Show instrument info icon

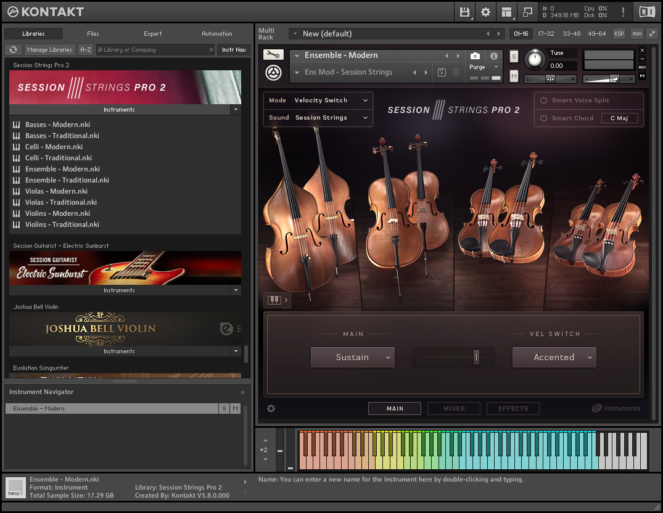(x=493, y=55)
